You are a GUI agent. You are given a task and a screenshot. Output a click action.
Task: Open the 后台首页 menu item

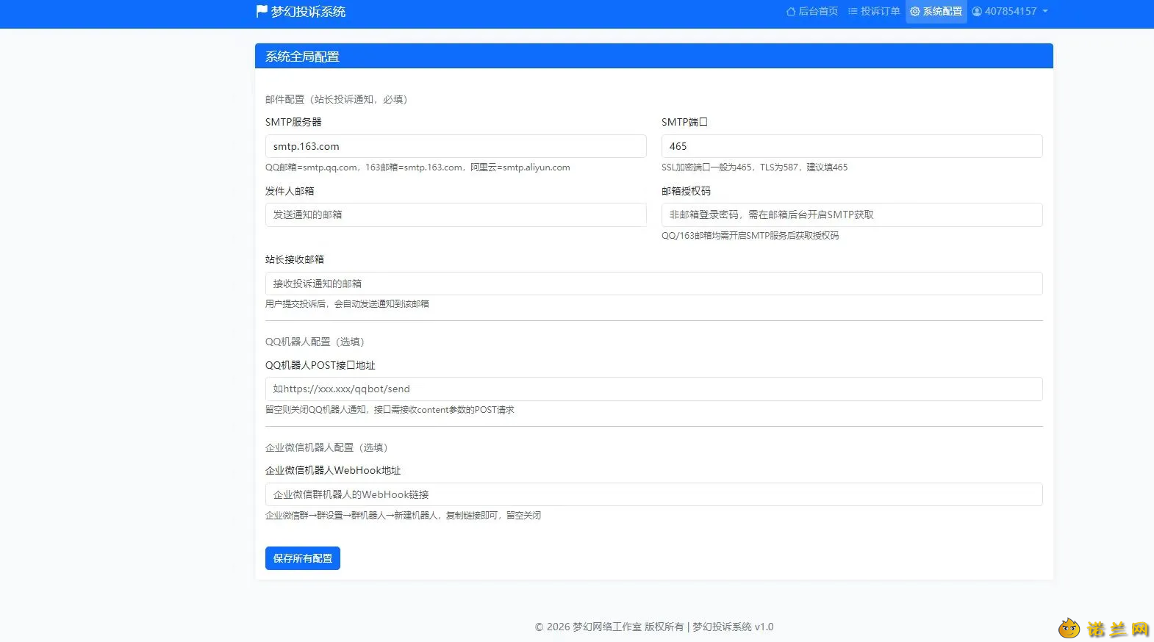(x=812, y=11)
